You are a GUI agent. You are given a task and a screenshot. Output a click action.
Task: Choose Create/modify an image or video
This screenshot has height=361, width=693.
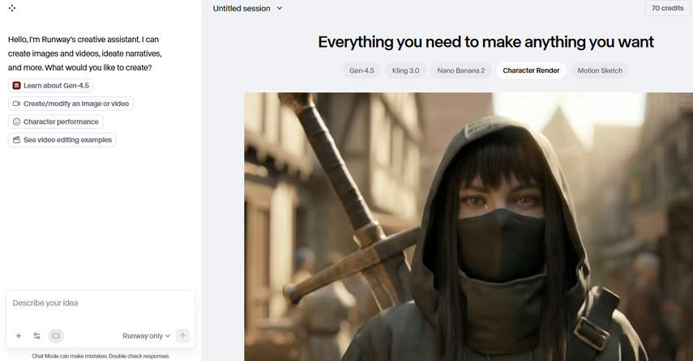pos(71,104)
